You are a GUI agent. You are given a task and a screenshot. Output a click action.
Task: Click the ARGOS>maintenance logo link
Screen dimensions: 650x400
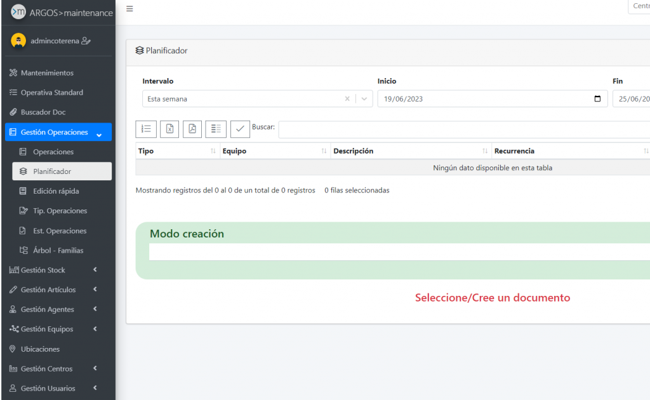point(62,13)
